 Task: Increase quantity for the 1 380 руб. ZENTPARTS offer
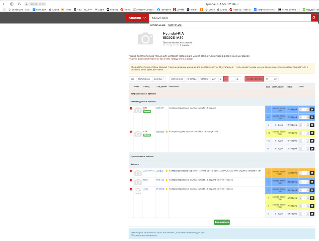(308, 173)
